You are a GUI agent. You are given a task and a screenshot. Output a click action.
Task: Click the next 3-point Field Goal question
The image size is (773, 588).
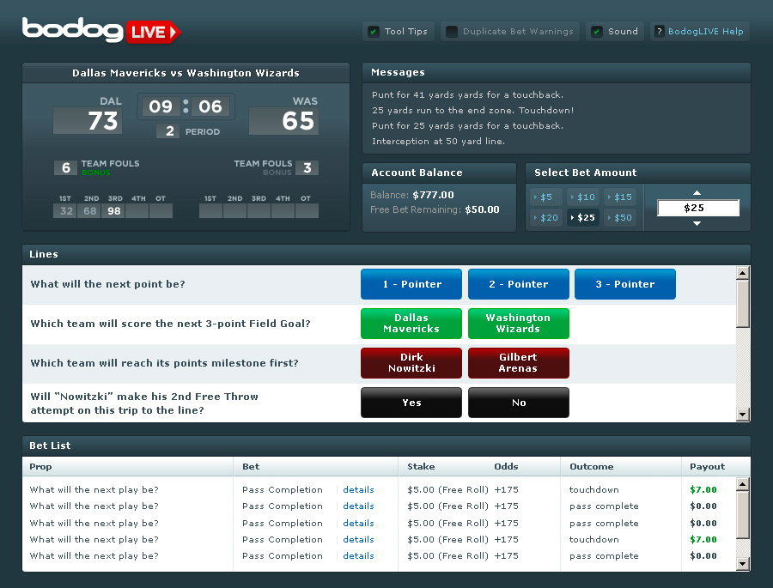170,324
